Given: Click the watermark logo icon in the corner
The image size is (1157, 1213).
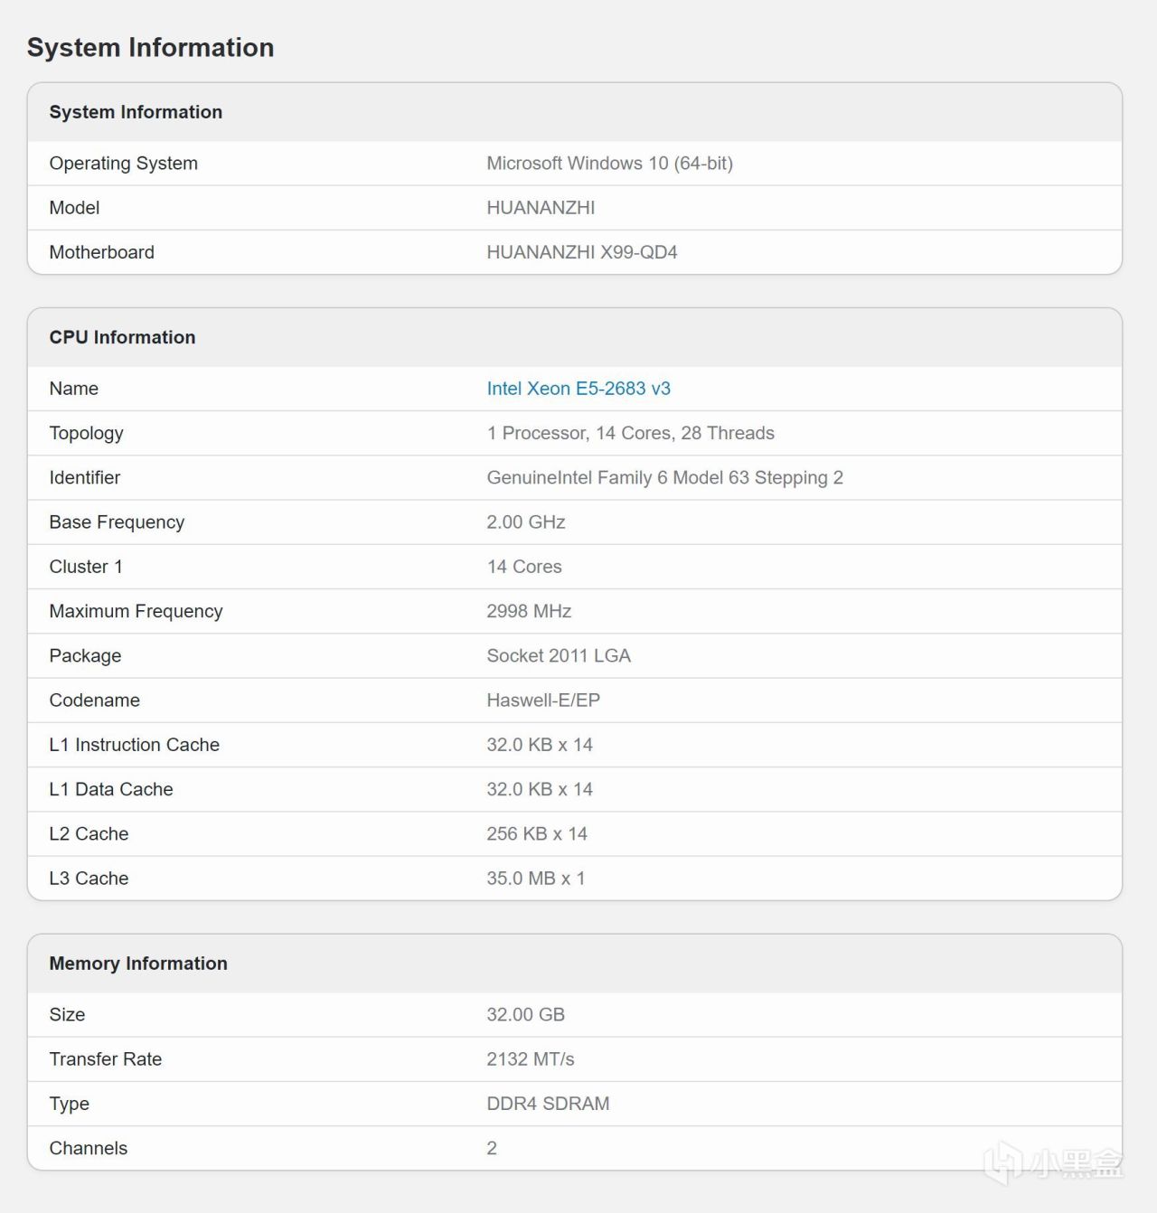Looking at the screenshot, I should click(x=1002, y=1161).
